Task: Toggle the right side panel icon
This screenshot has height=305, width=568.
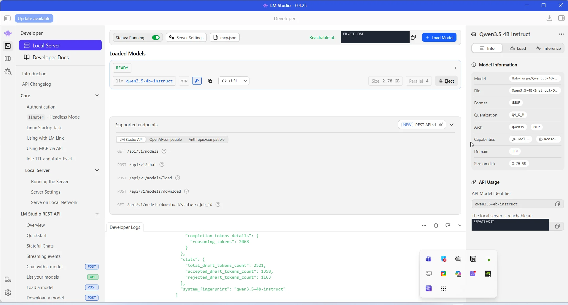Action: point(561,18)
